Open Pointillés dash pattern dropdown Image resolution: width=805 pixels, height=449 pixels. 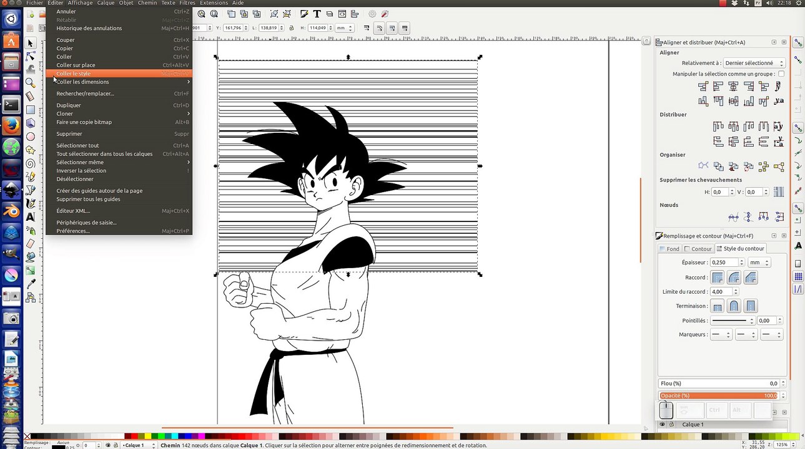[733, 321]
